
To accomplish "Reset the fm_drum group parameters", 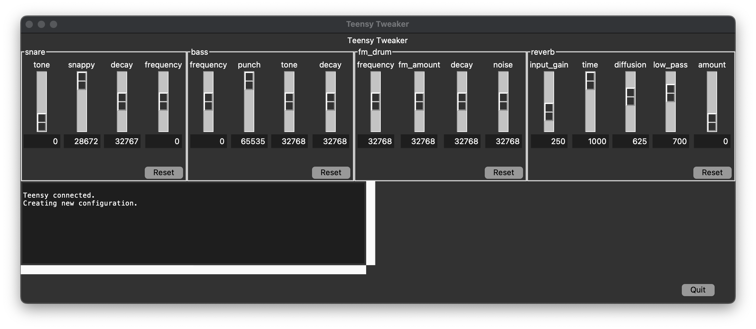I will (504, 172).
